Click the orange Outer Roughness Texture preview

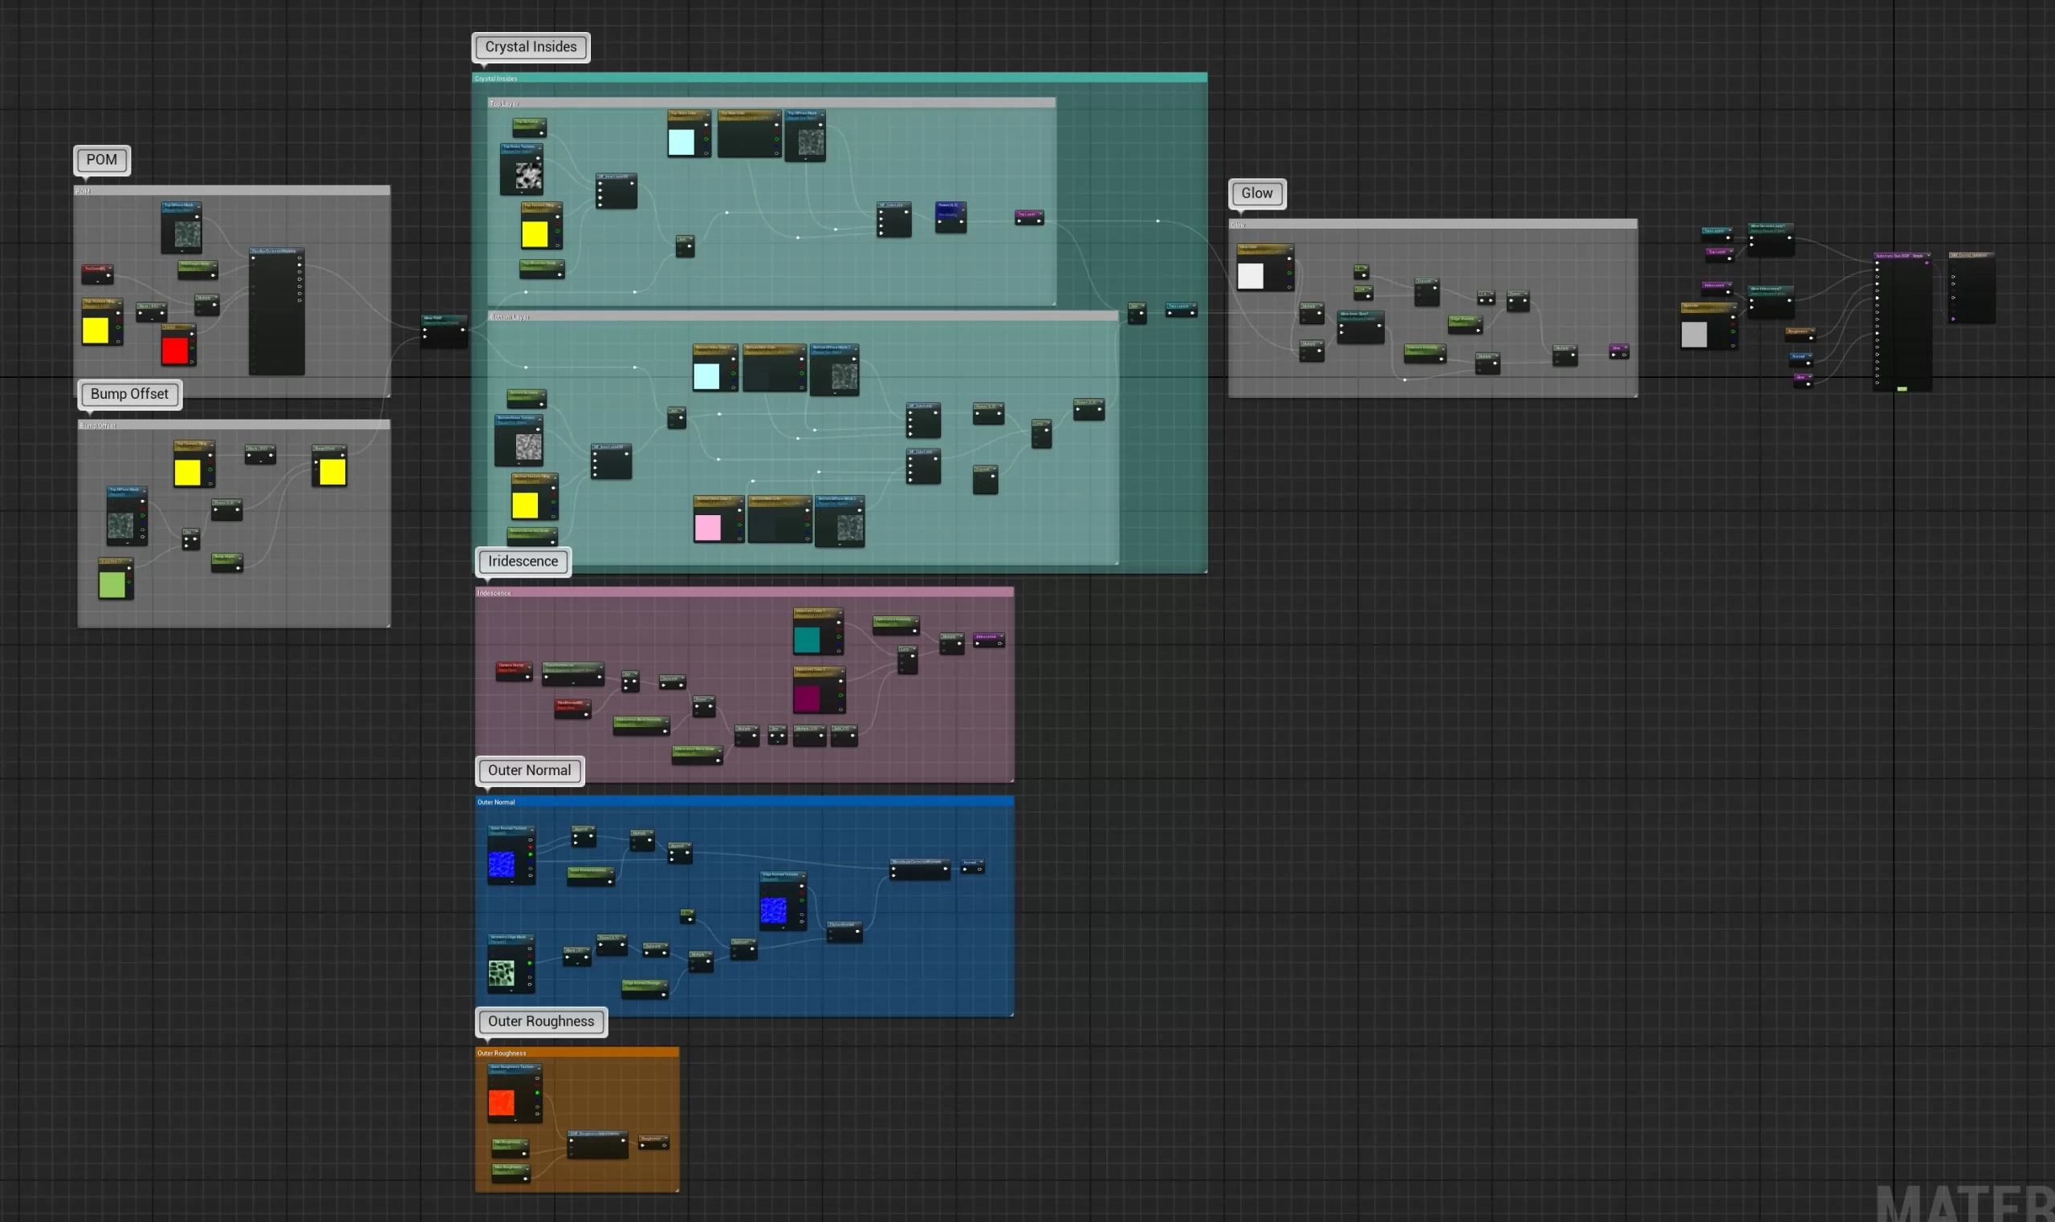[x=502, y=1102]
